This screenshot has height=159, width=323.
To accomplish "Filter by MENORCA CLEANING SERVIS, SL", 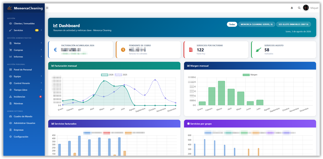I will [x=257, y=24].
